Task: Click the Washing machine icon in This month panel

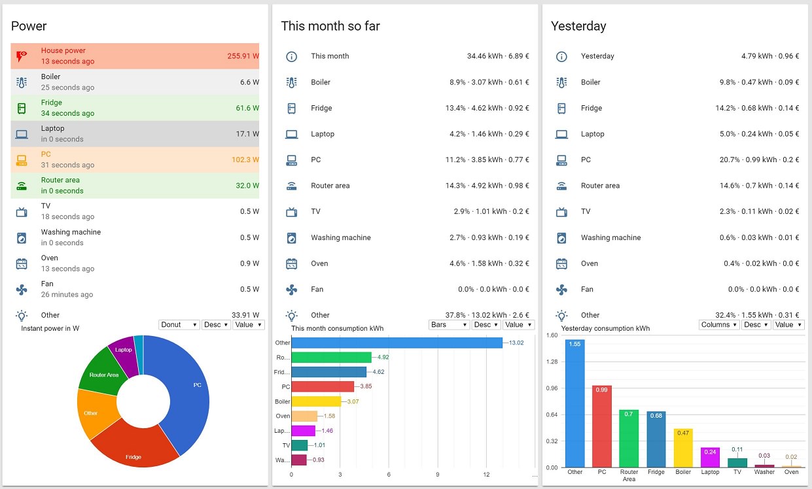Action: coord(291,237)
